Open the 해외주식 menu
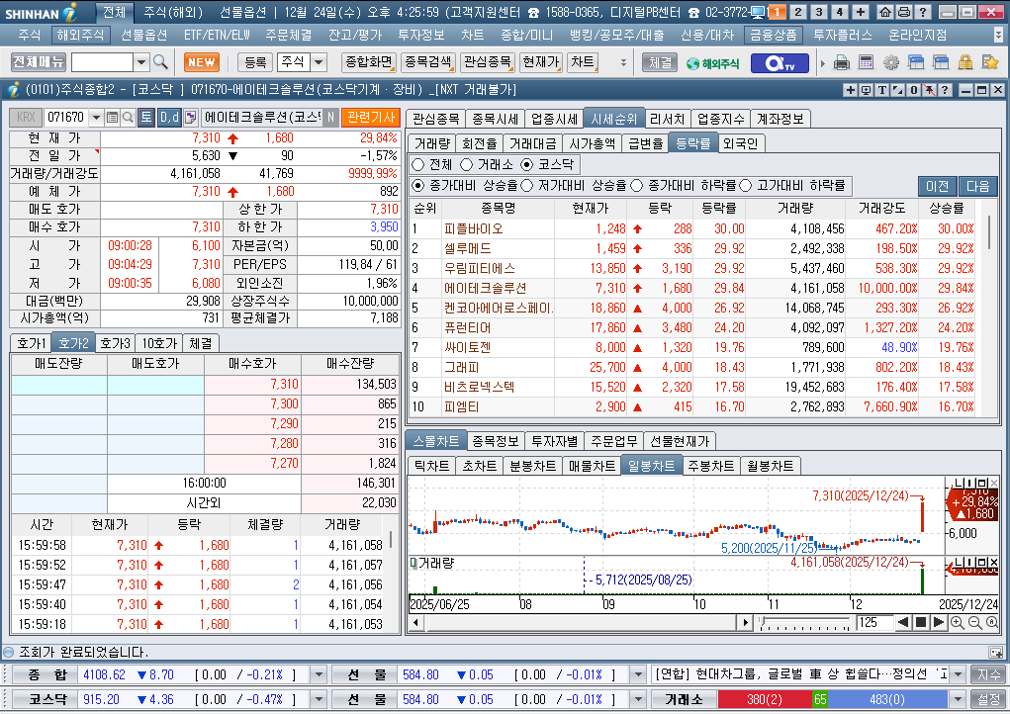Image resolution: width=1010 pixels, height=714 pixels. click(x=79, y=35)
